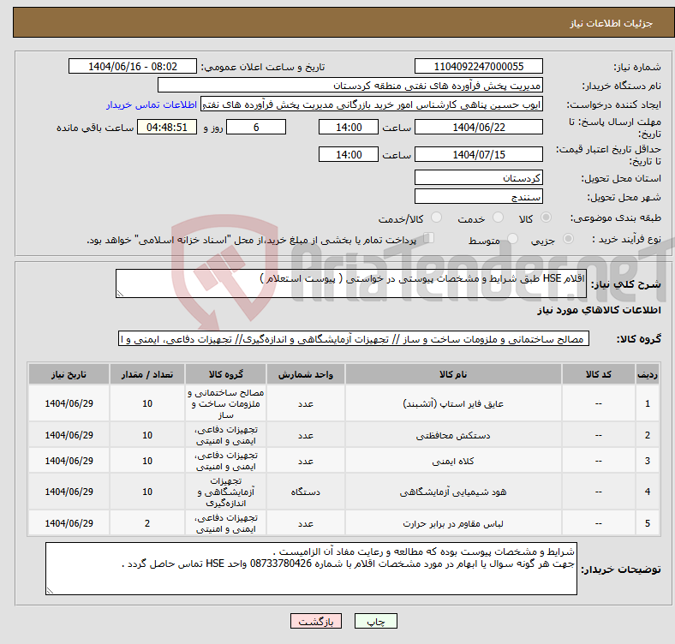Screen dimensions: 675x644
Task: Click the response deadline time 14:00 field
Action: pos(349,127)
